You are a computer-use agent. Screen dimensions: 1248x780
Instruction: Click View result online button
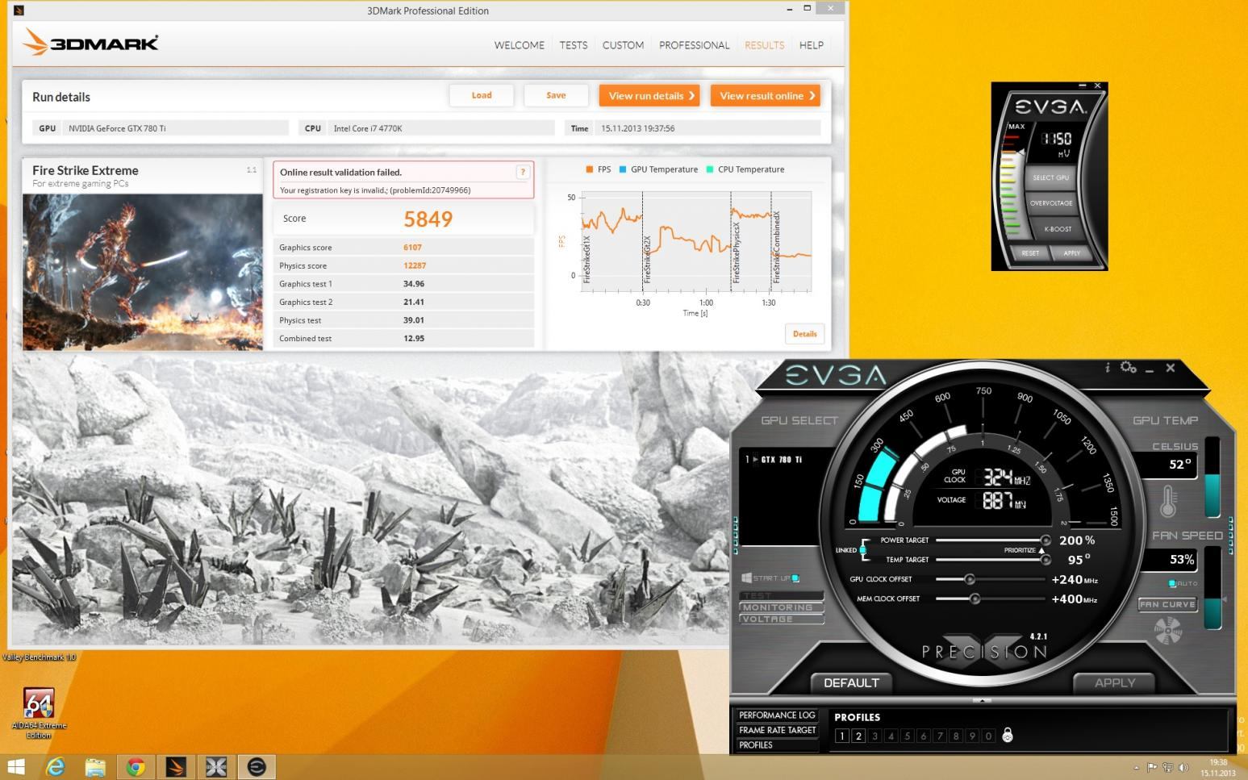(x=765, y=95)
